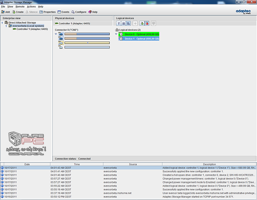Select the first physical disk drive icon
Screen dimensions: 257x200
point(61,34)
